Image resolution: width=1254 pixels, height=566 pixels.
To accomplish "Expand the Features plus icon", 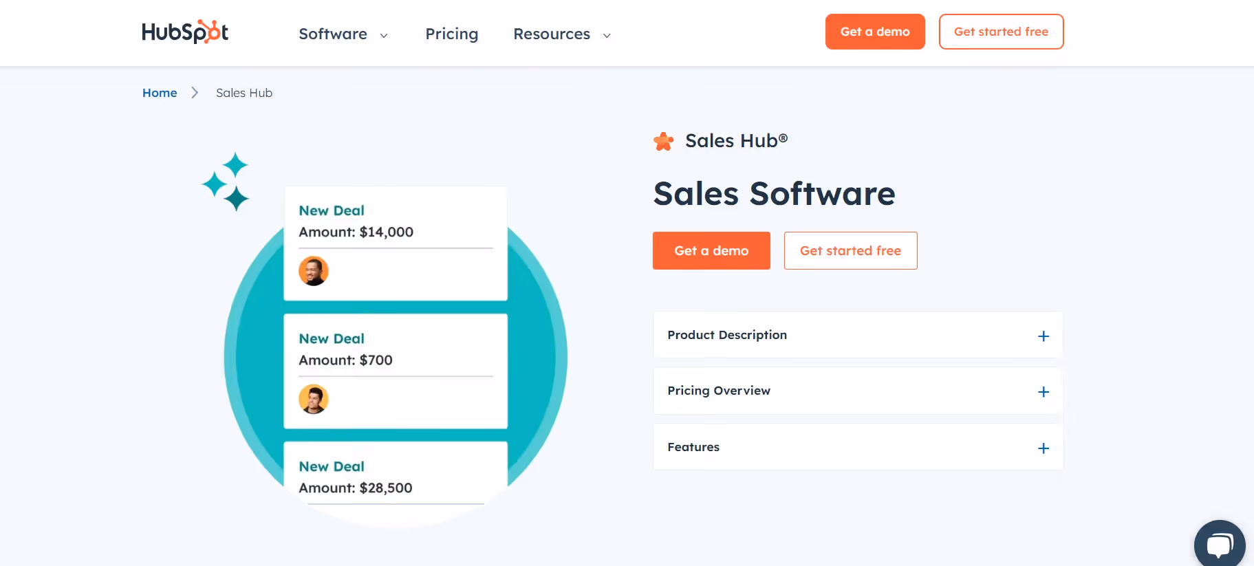I will point(1044,448).
